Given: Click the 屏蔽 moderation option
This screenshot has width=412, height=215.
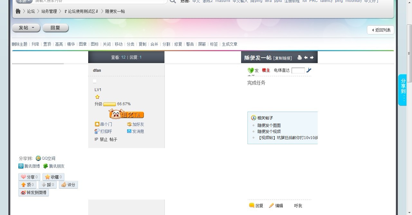Looking at the screenshot, I should [202, 44].
